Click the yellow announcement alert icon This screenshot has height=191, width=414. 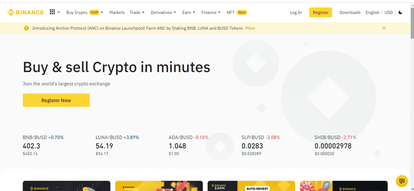[x=26, y=28]
